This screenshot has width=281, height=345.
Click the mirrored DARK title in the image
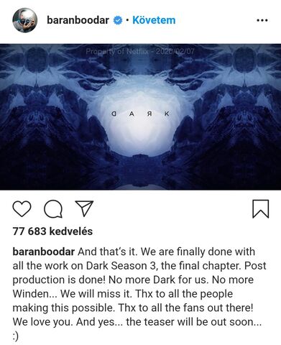point(140,114)
